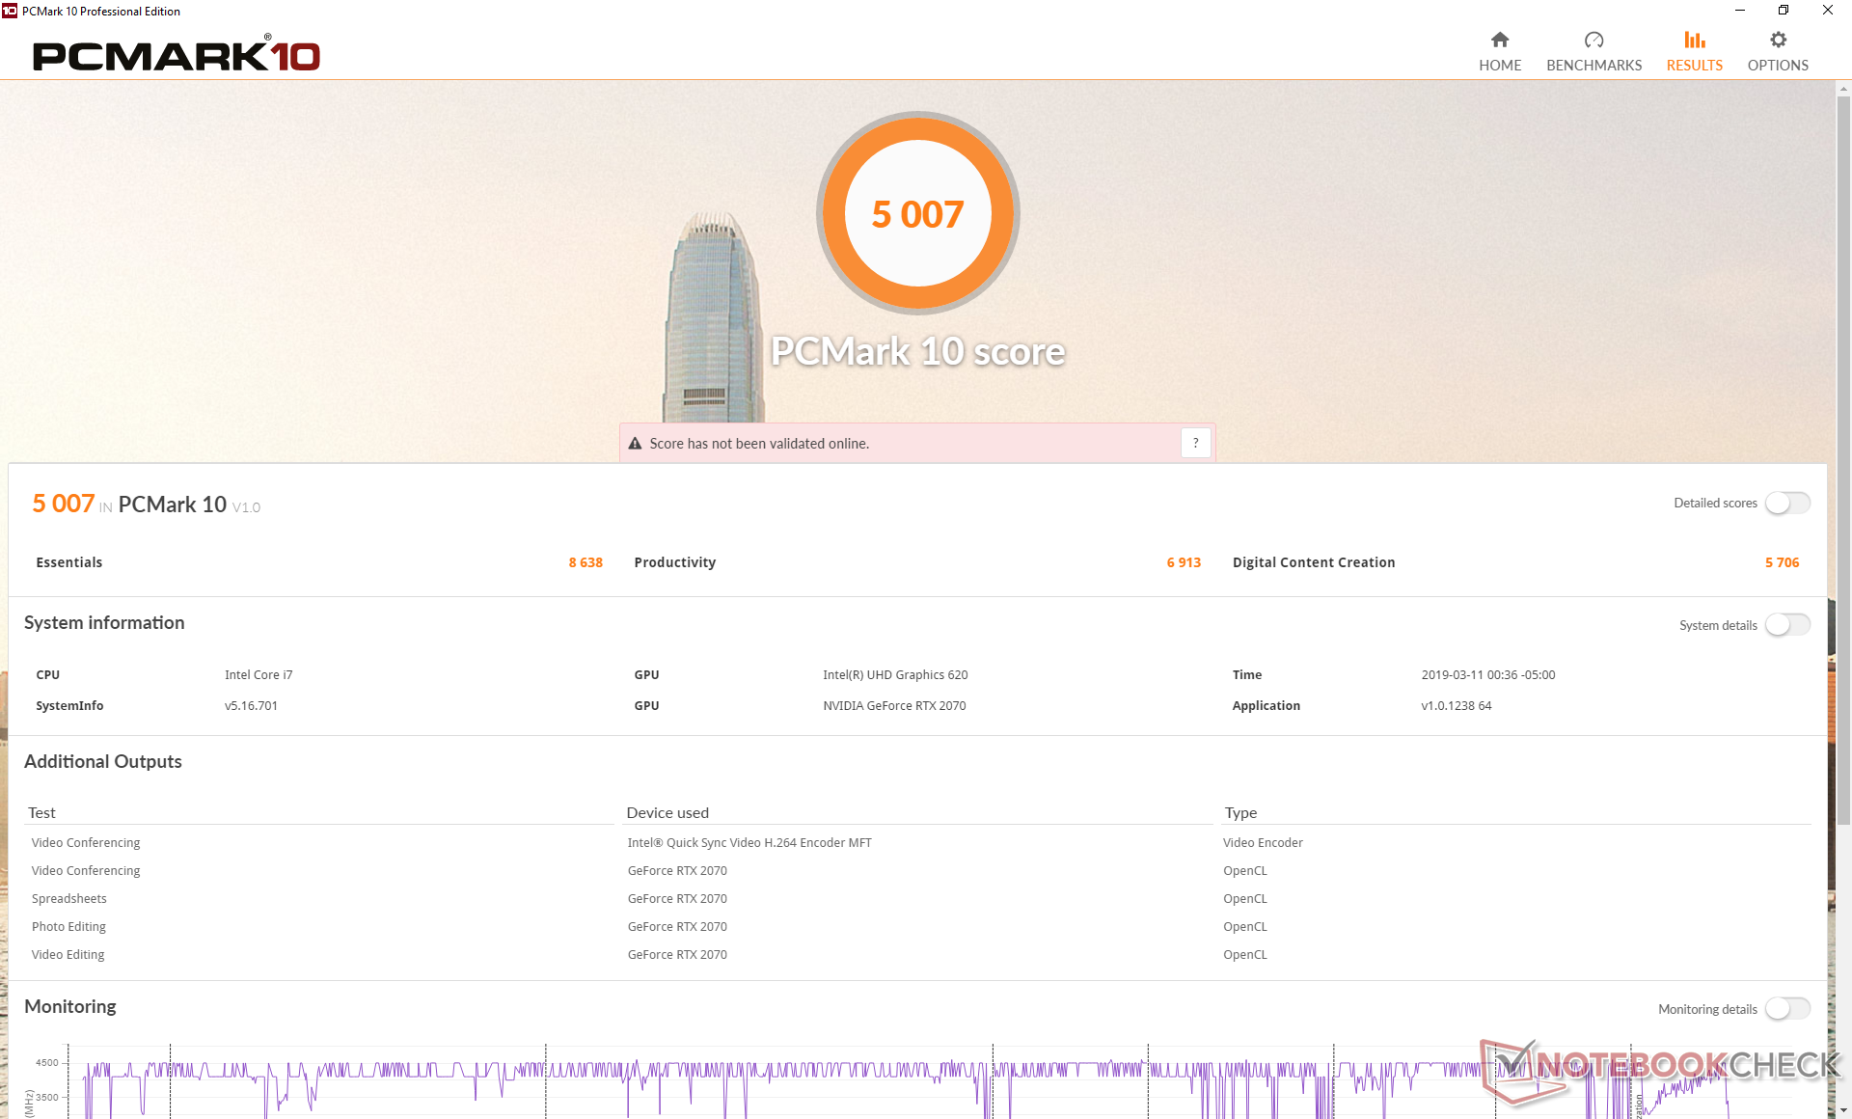
Task: Open Options gear icon
Action: pos(1778,40)
